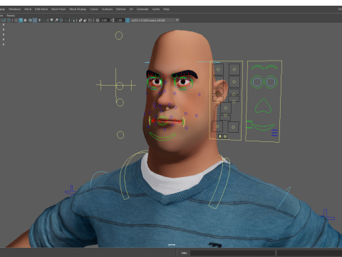Toggle X-ray display icon
The height and width of the screenshot is (257, 342).
81,20
